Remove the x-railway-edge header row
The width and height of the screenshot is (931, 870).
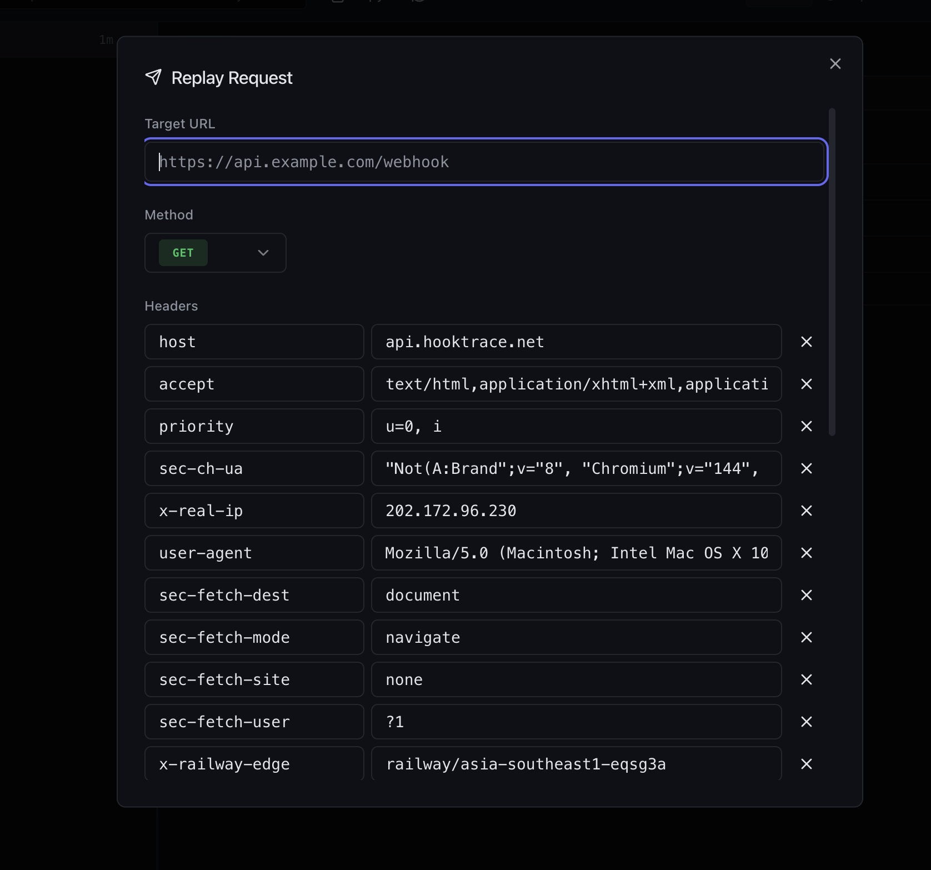pyautogui.click(x=806, y=764)
